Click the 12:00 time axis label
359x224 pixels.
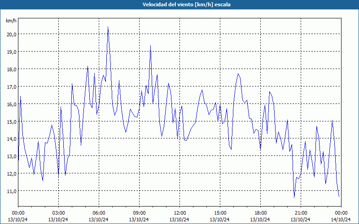180,213
